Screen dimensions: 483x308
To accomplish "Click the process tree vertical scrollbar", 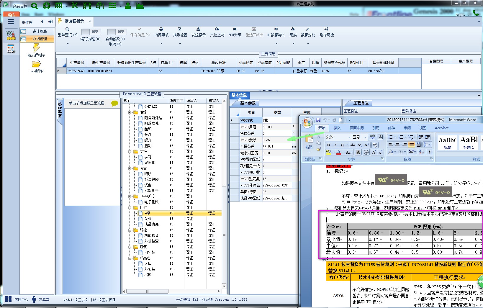I will click(224, 235).
